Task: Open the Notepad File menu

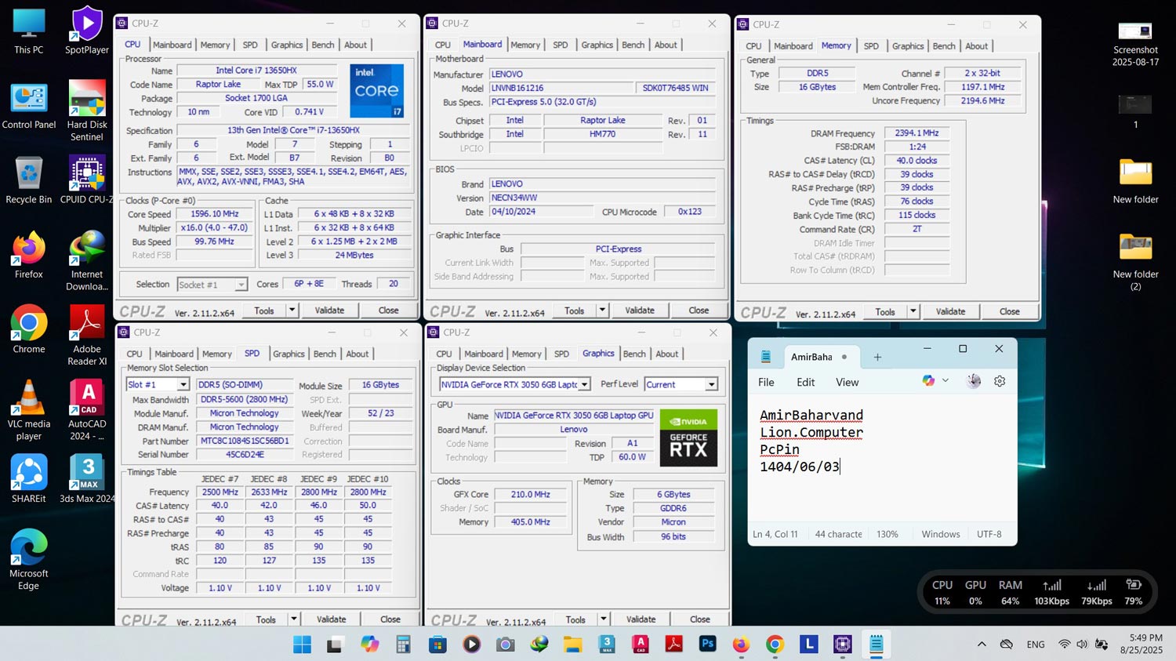Action: tap(766, 382)
